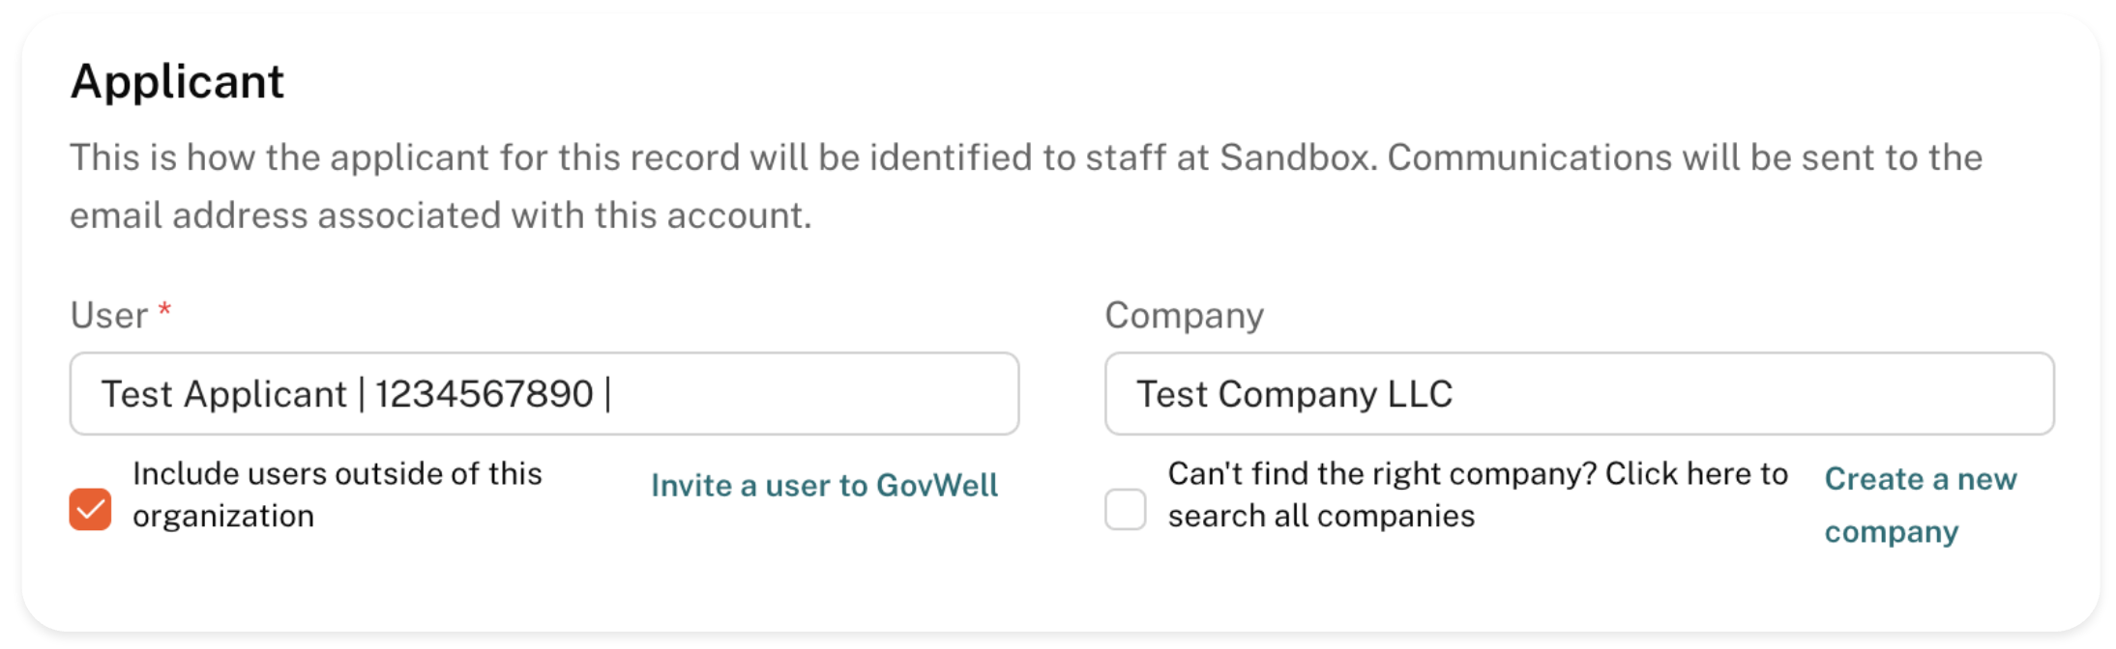Screen dimensions: 2116x649
Task: Click the "Test Company LLC" text
Action: [x=1294, y=394]
